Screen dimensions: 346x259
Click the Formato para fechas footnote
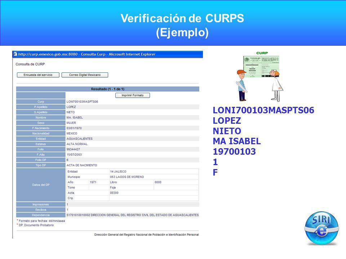pyautogui.click(x=42, y=221)
